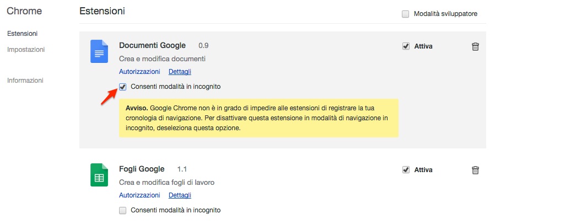
Task: Click the Documenti Google blue document icon
Action: click(99, 51)
